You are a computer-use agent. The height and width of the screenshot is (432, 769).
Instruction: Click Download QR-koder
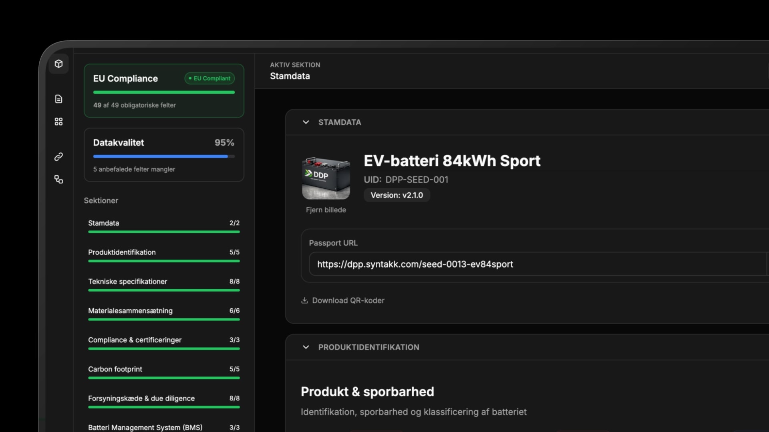pos(348,300)
